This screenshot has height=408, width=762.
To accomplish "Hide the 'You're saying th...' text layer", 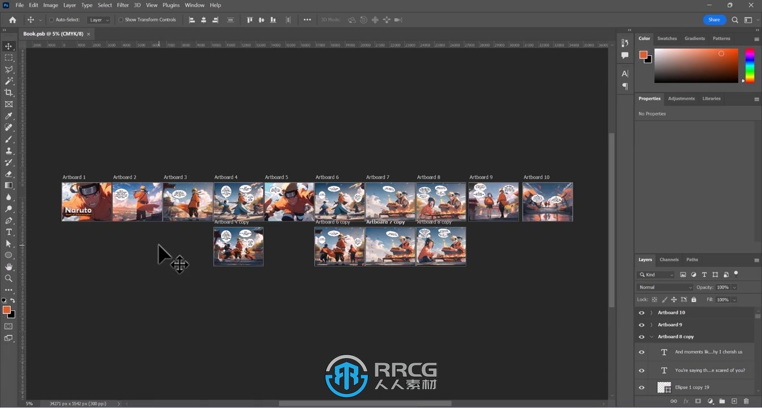I will coord(641,371).
